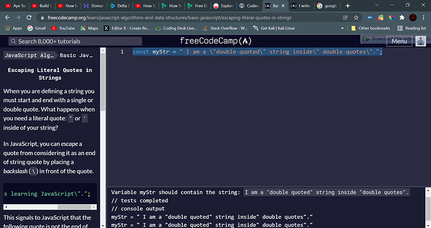The height and width of the screenshot is (228, 431).
Task: Open Basic Jav... breadcrumb
Action: (x=76, y=55)
